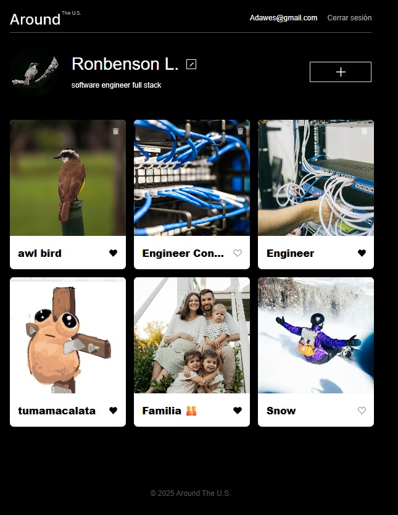The image size is (398, 515).
Task: Click the Around The U.S. logo
Action: click(x=45, y=19)
